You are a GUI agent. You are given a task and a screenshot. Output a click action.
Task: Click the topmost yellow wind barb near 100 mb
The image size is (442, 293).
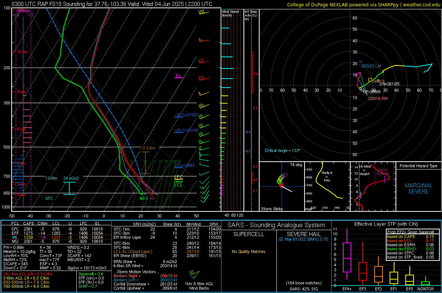pos(203,12)
